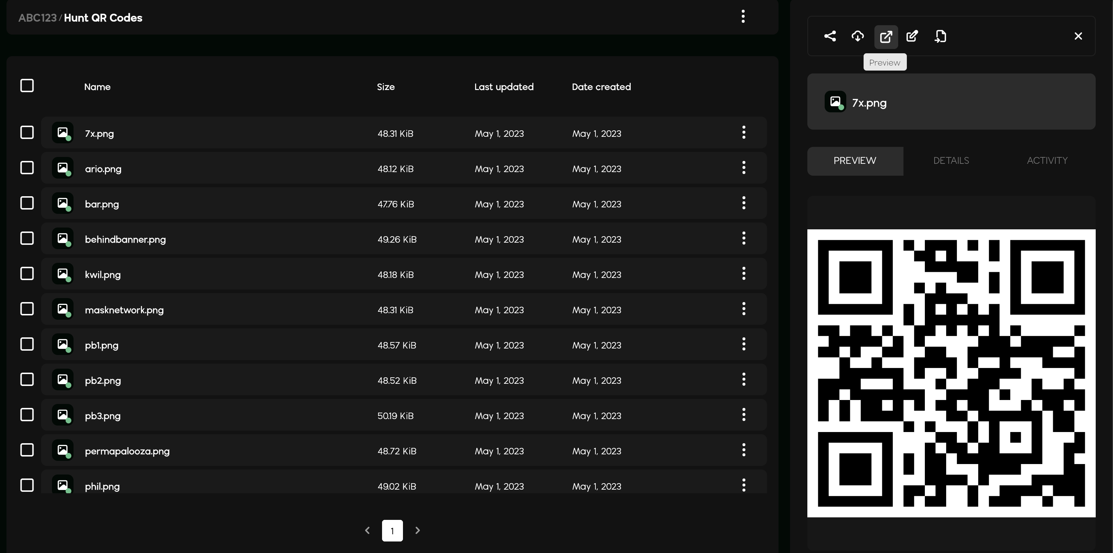Open the options menu for behindbanner.png row
Screen dimensions: 1113x553
click(x=744, y=238)
